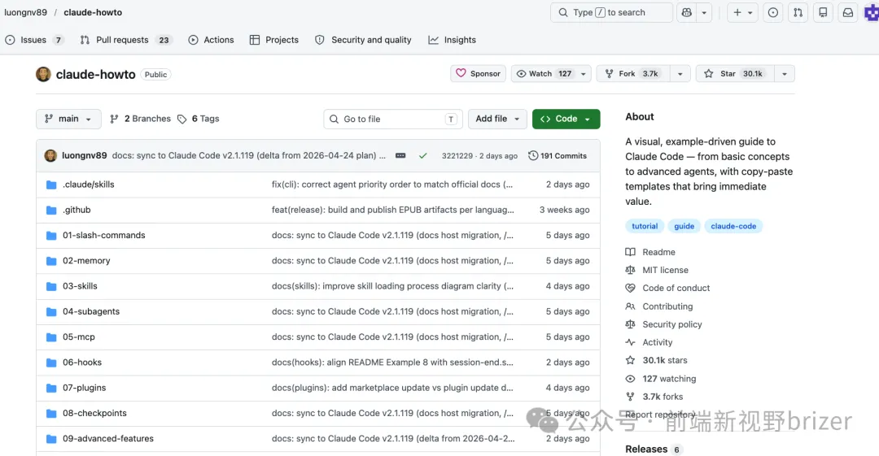Click the Watch 127 button
This screenshot has height=456, width=879.
pyautogui.click(x=543, y=73)
